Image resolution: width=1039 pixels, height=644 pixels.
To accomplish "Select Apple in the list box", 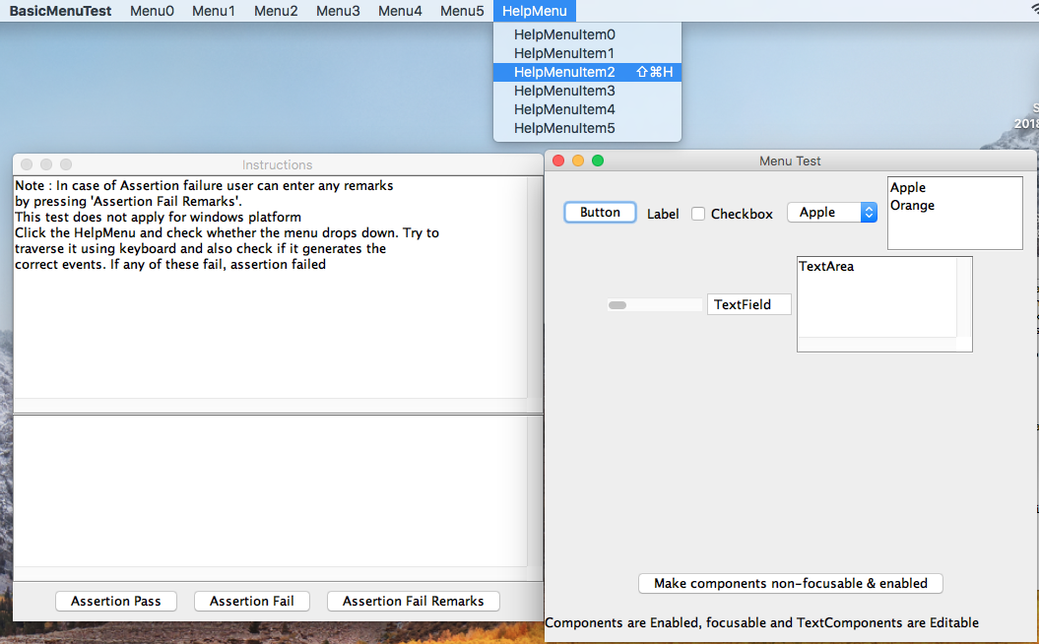I will [907, 188].
